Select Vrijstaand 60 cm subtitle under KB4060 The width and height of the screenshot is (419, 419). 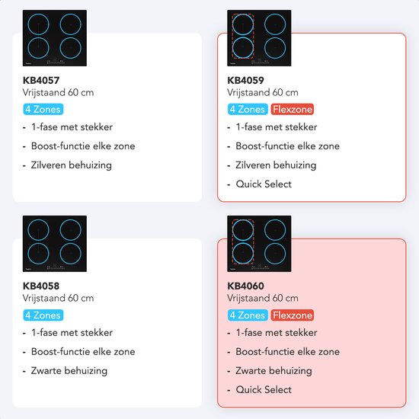(263, 298)
